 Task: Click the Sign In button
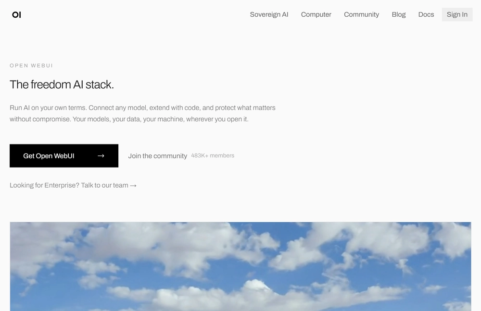[x=457, y=14]
